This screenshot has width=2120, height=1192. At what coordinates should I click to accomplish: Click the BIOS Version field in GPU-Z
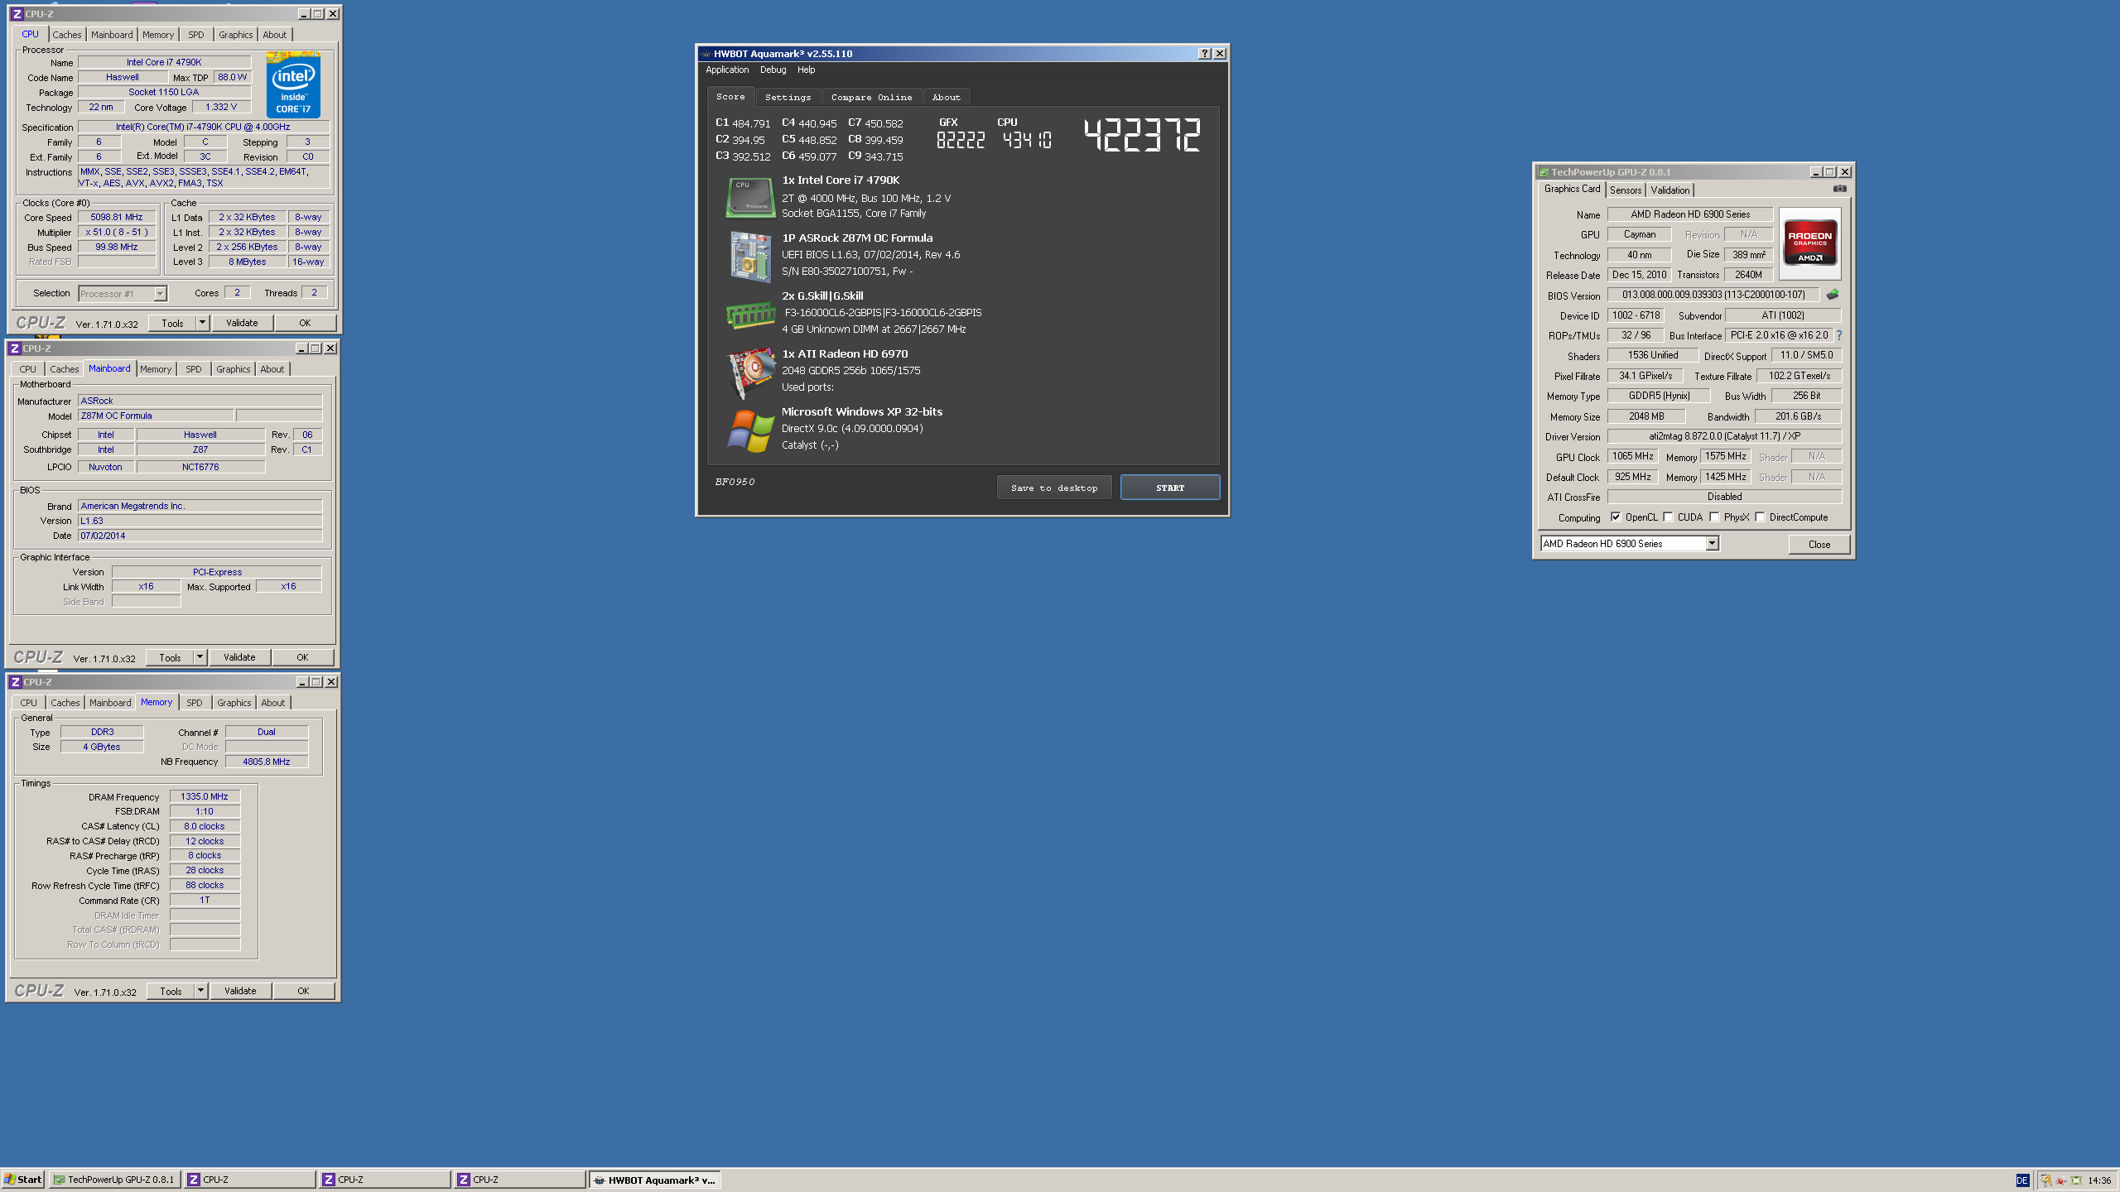tap(1713, 295)
